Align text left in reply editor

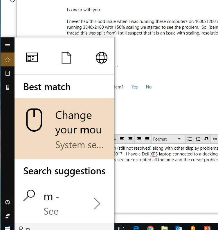(x=122, y=139)
